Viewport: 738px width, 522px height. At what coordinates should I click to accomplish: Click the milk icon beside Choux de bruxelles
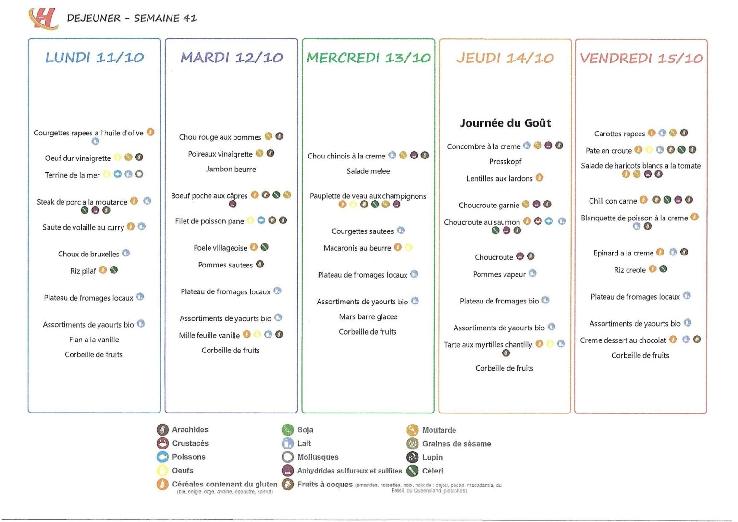tap(126, 253)
